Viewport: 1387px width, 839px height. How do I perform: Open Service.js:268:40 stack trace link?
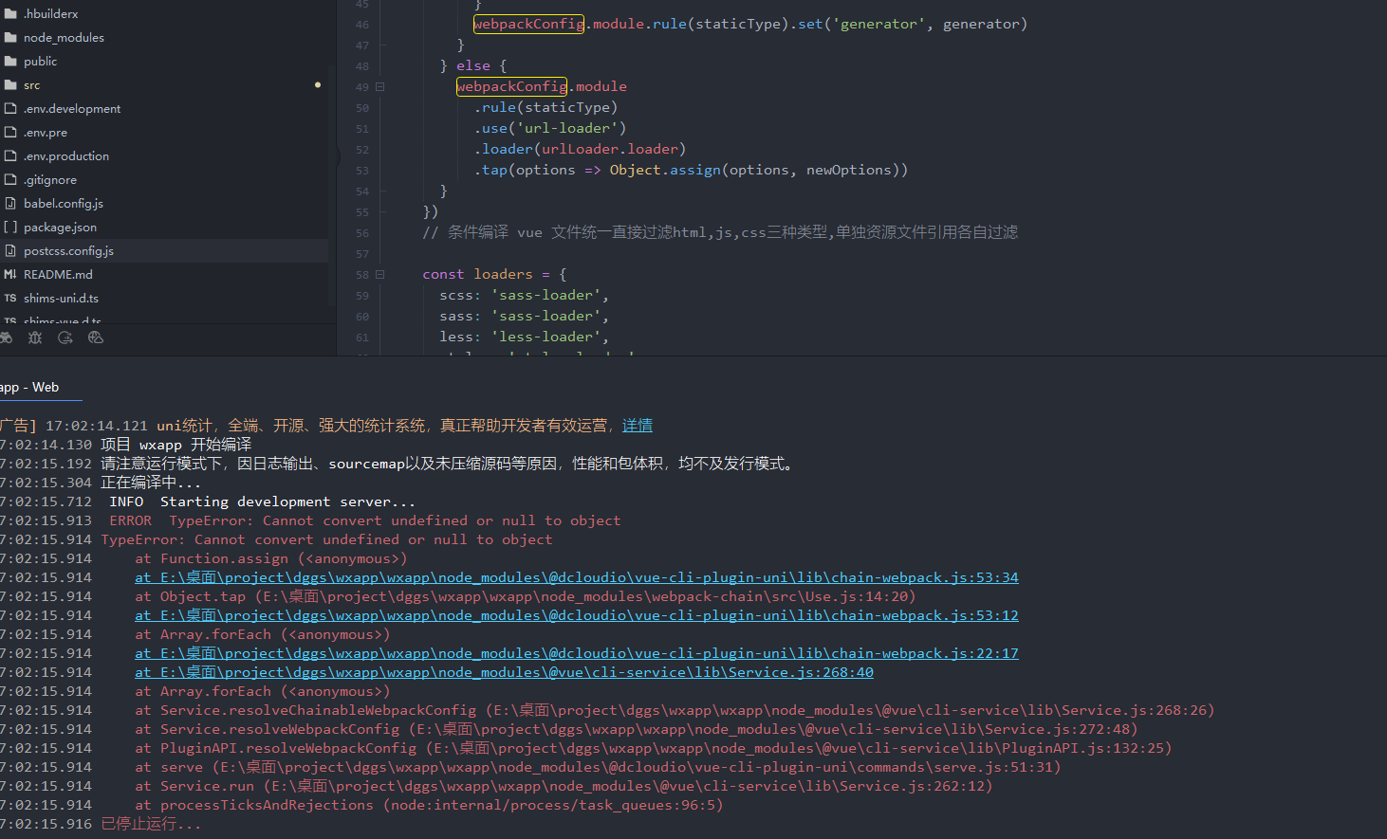pos(504,672)
